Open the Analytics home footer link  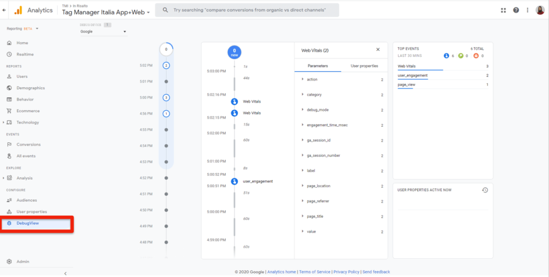(x=282, y=272)
